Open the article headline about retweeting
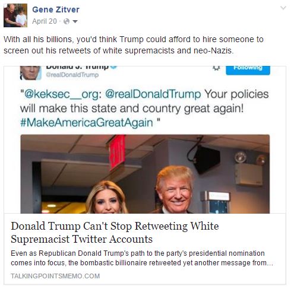This screenshot has height=292, width=291. (x=115, y=233)
